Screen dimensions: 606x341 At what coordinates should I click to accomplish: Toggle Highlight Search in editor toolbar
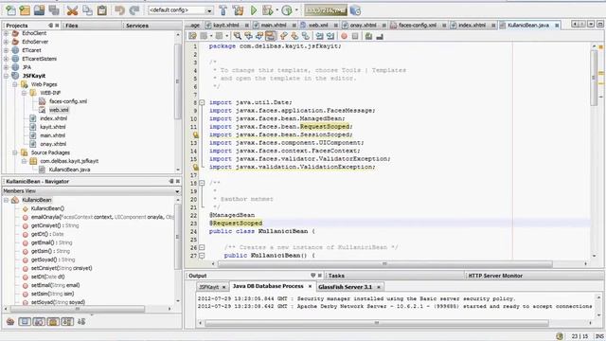270,36
